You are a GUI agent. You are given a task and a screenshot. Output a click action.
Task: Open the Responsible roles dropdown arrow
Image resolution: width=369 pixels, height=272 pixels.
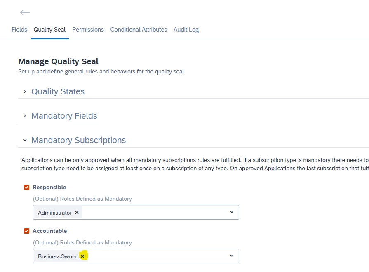[x=232, y=212]
